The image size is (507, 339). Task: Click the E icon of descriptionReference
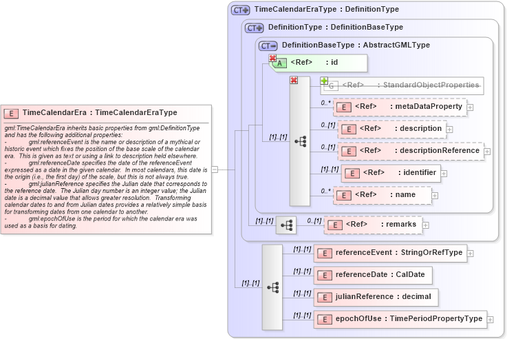(x=349, y=151)
